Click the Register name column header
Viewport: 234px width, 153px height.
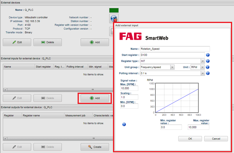point(43,115)
